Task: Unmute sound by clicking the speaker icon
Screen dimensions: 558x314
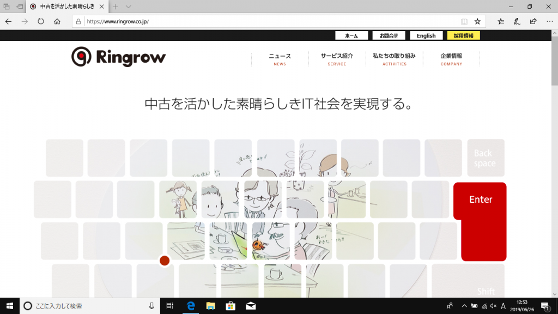Action: click(493, 306)
